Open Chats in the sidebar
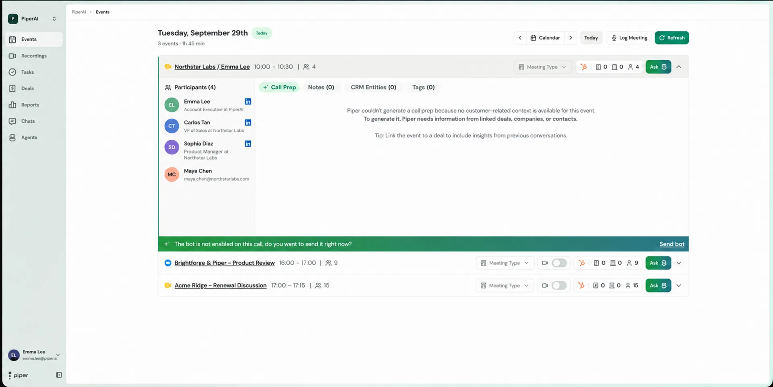This screenshot has height=387, width=773. [x=34, y=121]
